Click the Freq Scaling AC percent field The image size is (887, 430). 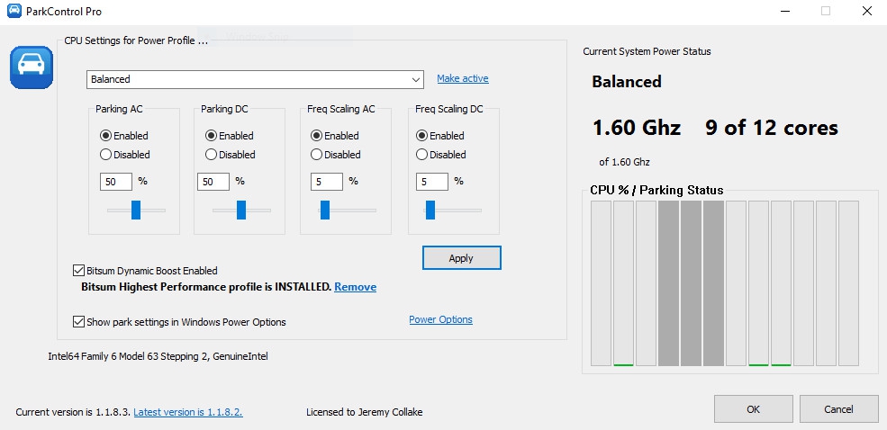coord(326,182)
